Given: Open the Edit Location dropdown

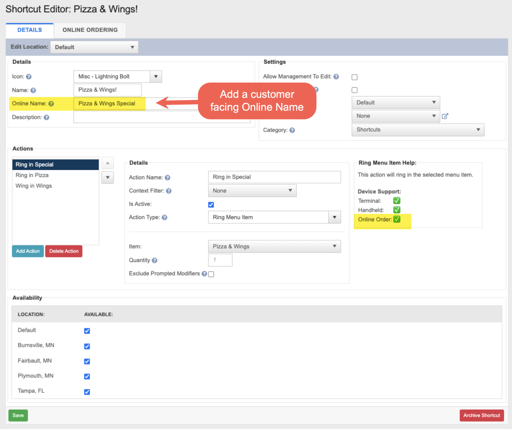Looking at the screenshot, I should (94, 47).
